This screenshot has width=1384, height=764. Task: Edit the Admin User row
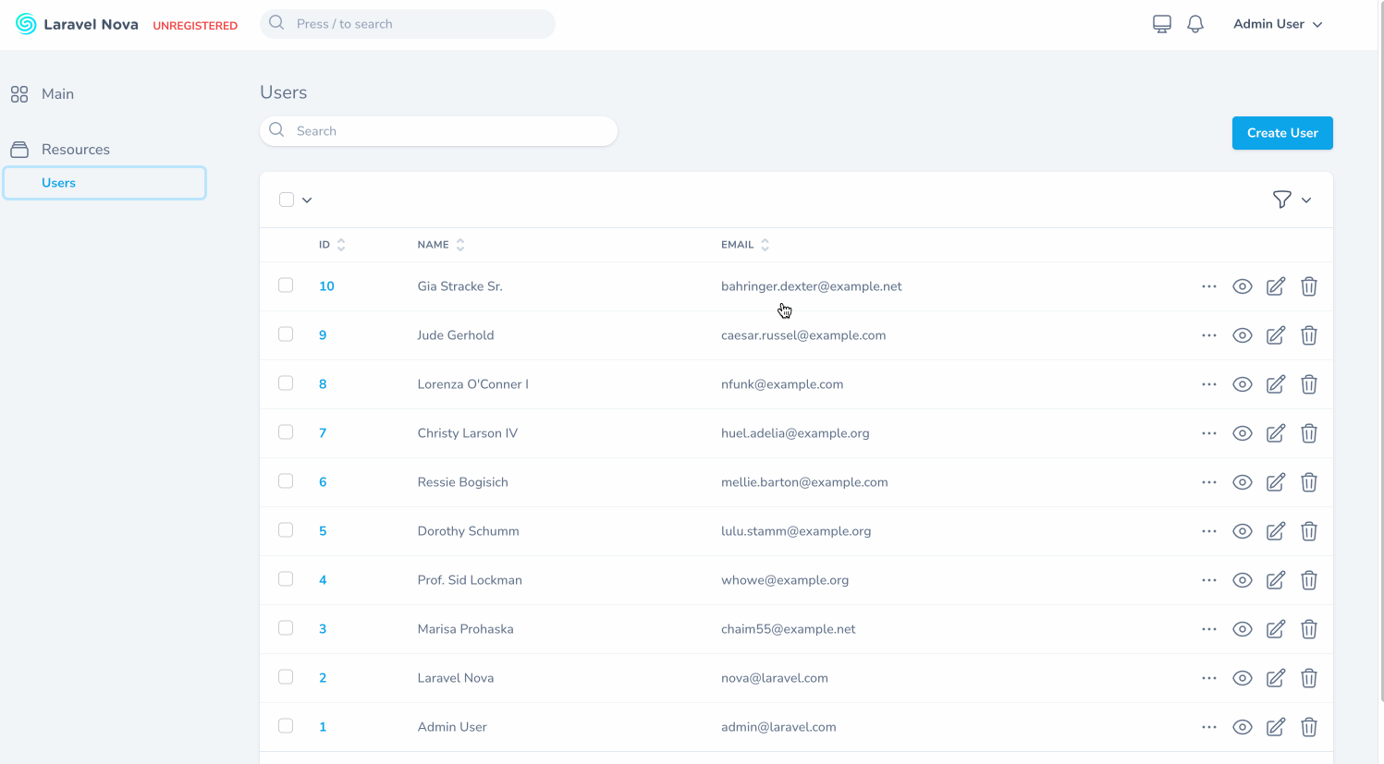click(x=1276, y=727)
